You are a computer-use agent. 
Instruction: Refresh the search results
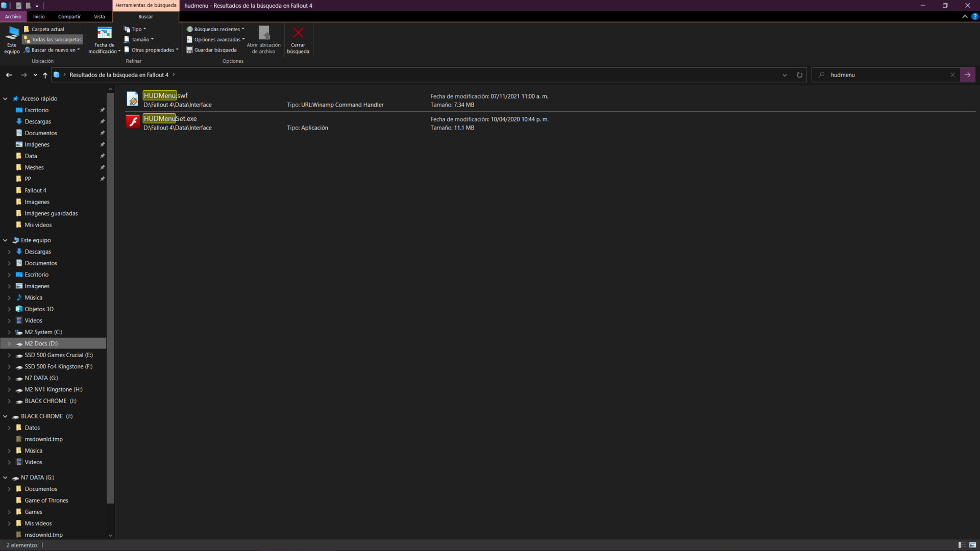point(799,75)
